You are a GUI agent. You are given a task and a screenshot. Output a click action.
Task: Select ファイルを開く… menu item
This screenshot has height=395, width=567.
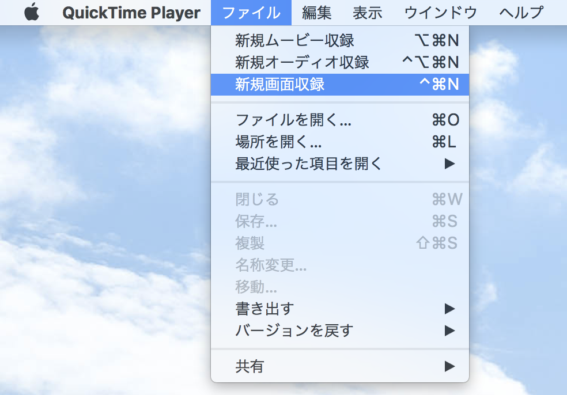340,120
